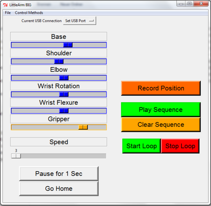Click the Shoulder slider handle
Screen dimensions: 211x206
click(x=59, y=61)
